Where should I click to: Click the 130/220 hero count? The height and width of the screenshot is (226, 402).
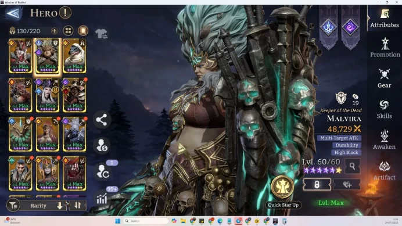click(x=28, y=31)
